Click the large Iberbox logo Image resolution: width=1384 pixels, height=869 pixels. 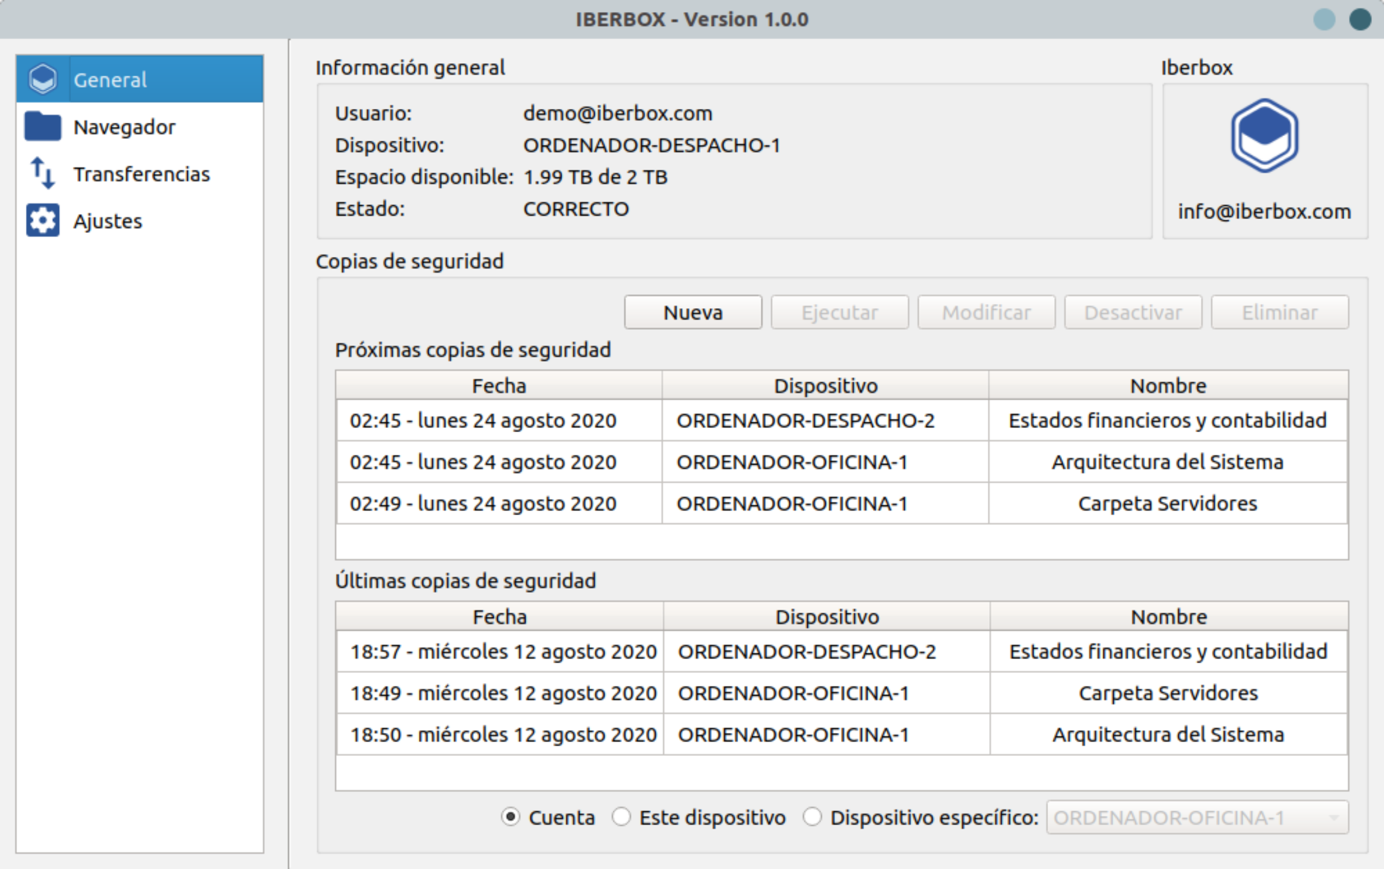[1265, 136]
